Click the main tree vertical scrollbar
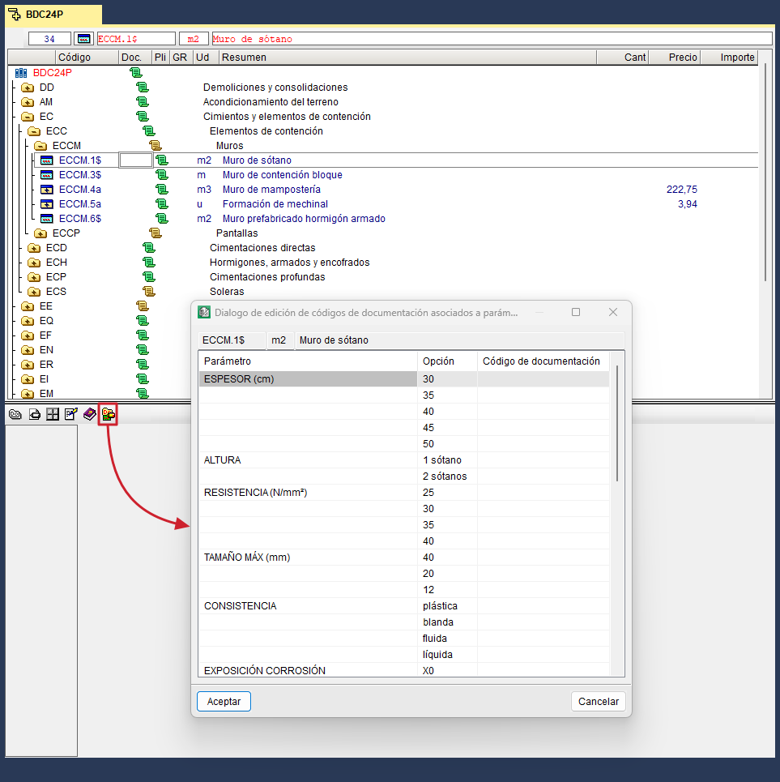 [765, 172]
